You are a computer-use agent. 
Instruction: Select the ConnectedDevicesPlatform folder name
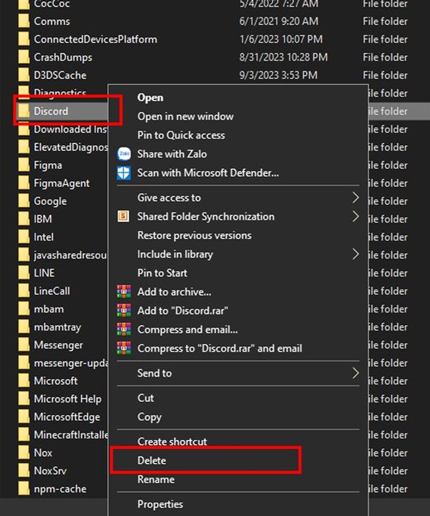(x=95, y=39)
